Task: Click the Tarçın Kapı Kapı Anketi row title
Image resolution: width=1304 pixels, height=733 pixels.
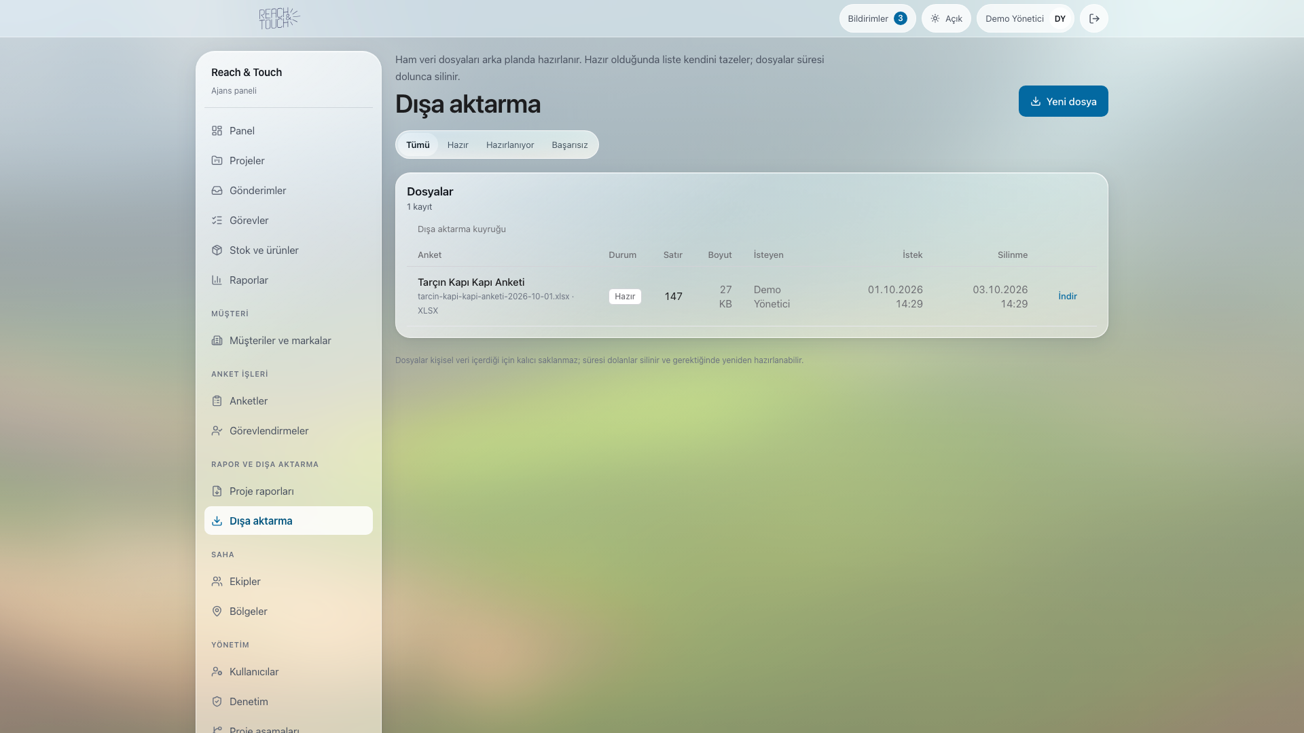Action: [x=471, y=282]
